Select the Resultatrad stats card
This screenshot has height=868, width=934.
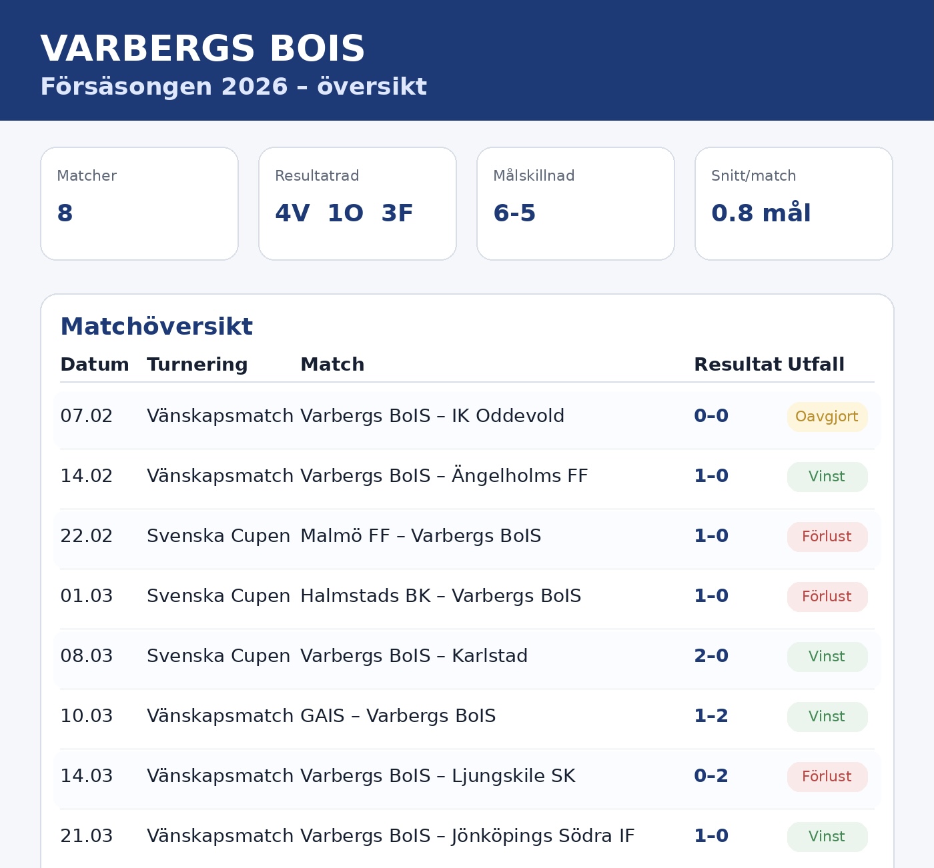coord(358,203)
